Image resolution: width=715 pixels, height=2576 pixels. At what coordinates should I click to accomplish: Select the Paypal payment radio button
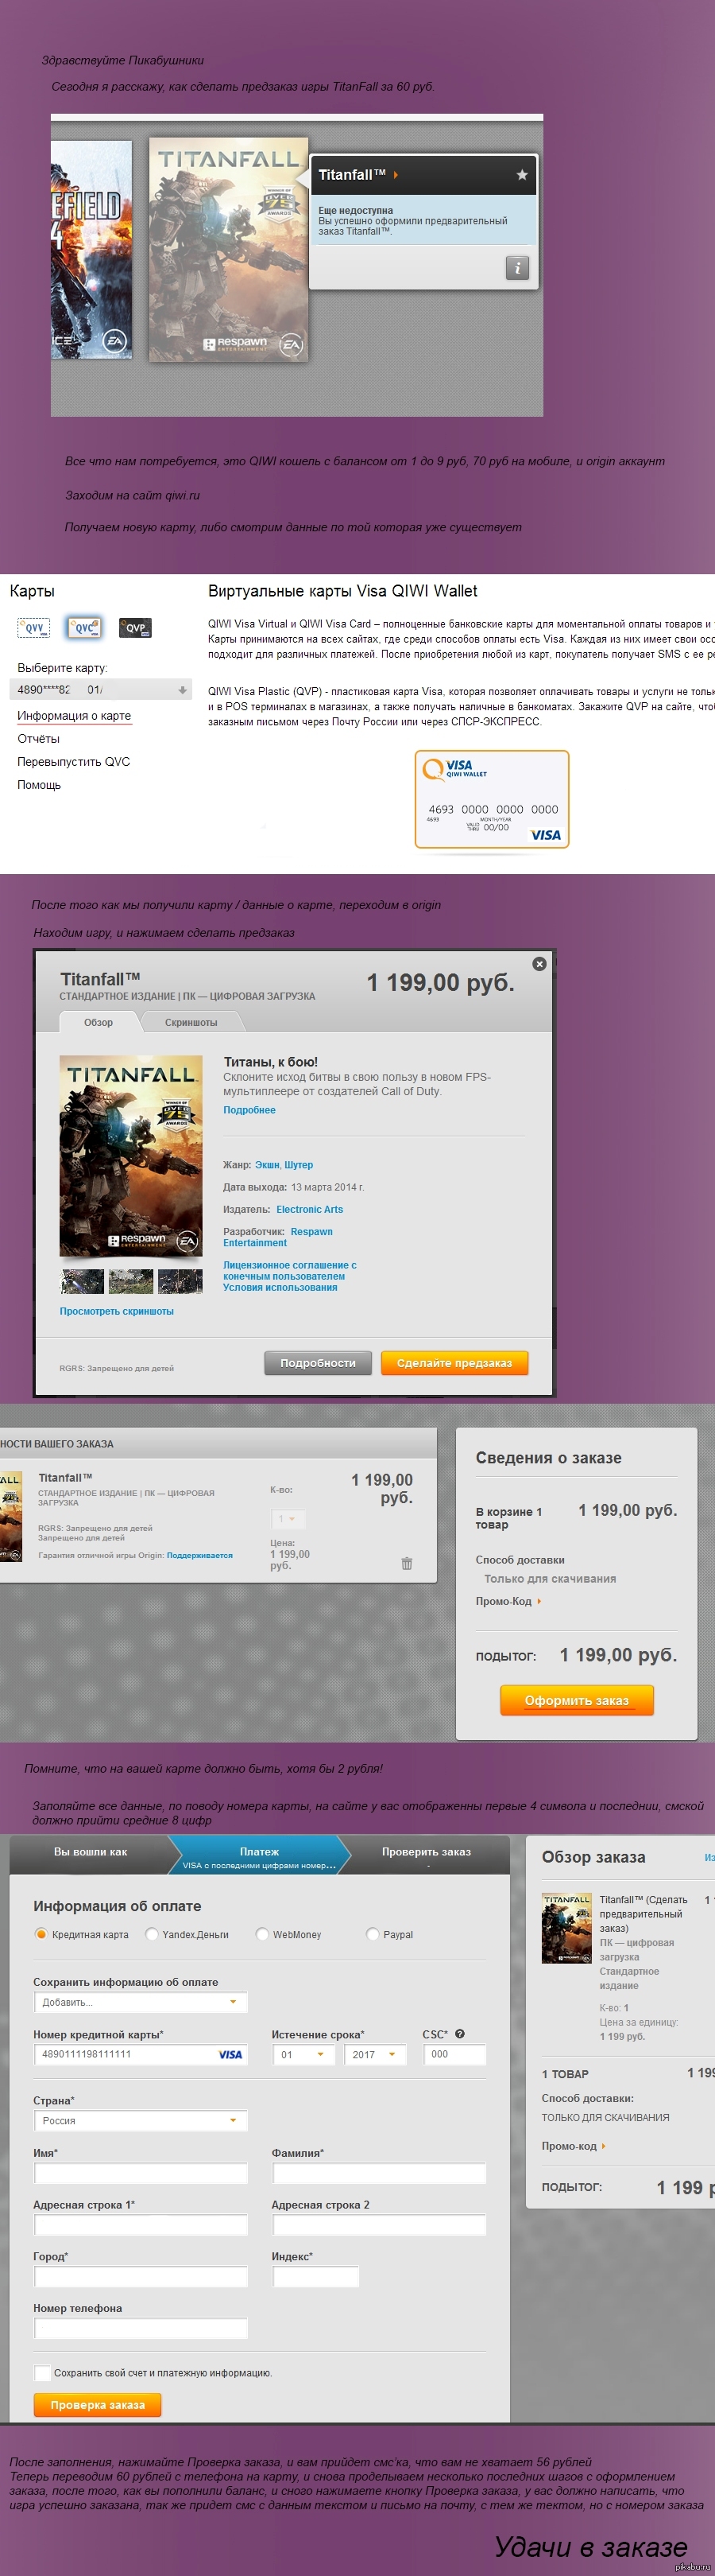click(x=373, y=1934)
